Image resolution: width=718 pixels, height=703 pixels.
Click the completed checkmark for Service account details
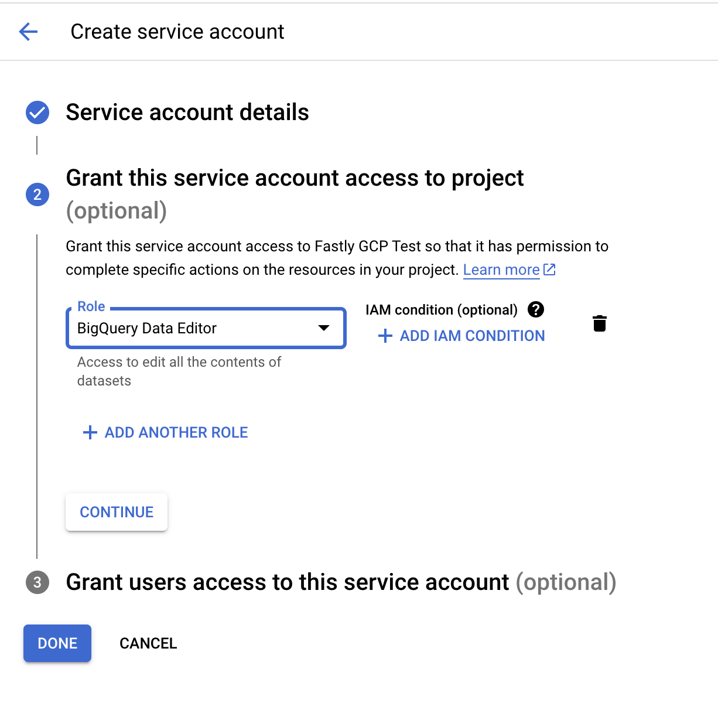(x=37, y=112)
